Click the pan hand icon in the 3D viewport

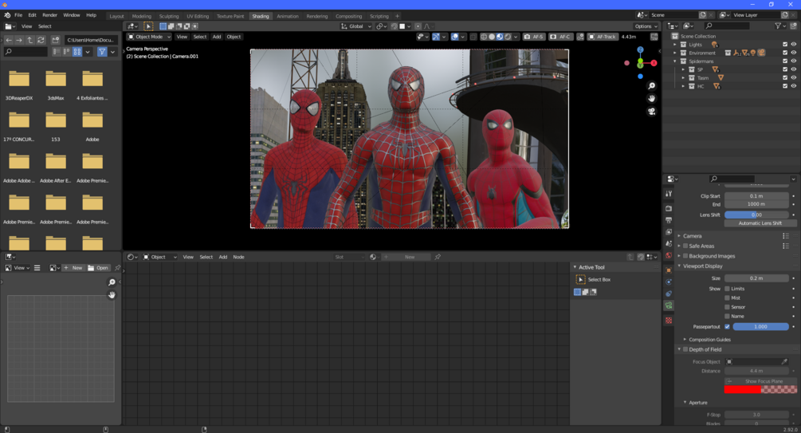pyautogui.click(x=651, y=99)
